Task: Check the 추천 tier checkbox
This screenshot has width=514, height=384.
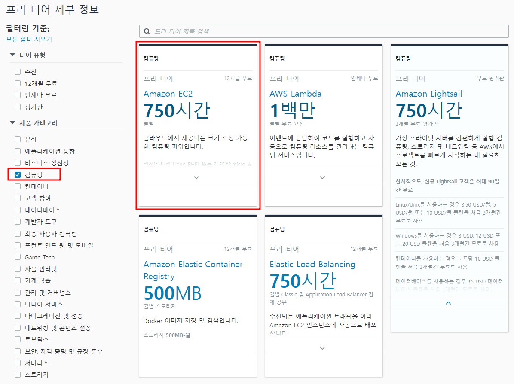Action: pos(18,71)
